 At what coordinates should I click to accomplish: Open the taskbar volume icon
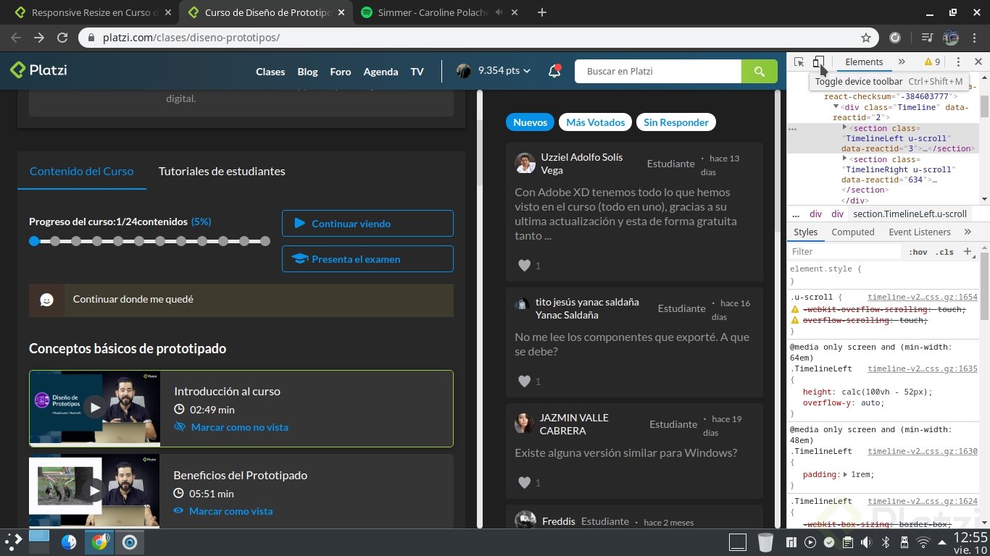point(865,542)
